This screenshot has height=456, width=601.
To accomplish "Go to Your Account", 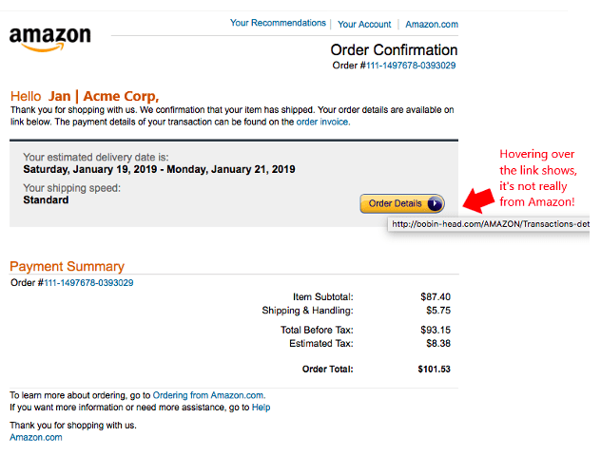I will (364, 24).
